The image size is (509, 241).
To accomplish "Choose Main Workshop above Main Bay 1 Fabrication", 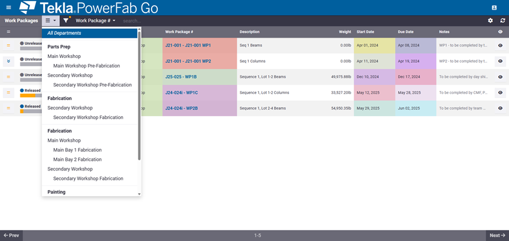I will point(64,141).
